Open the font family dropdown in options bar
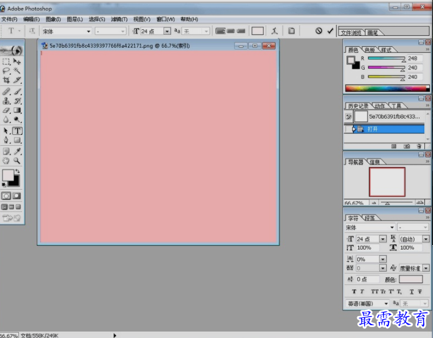Image resolution: width=433 pixels, height=338 pixels. point(88,31)
